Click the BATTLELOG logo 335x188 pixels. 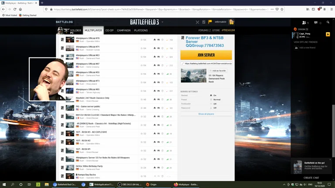tap(64, 22)
